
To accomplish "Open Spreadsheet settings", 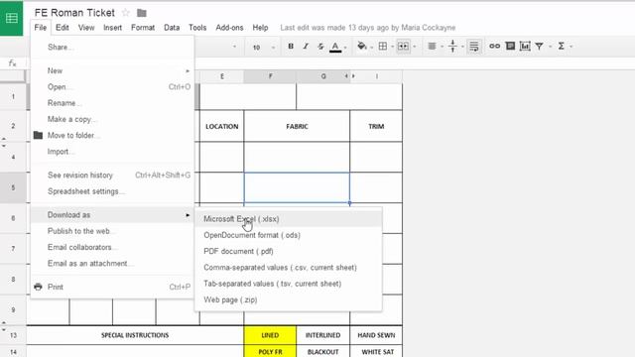I will (x=112, y=191).
